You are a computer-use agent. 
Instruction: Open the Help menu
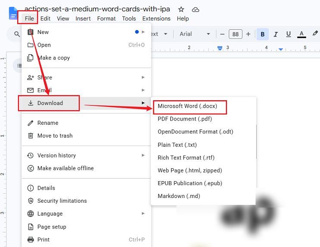point(183,19)
